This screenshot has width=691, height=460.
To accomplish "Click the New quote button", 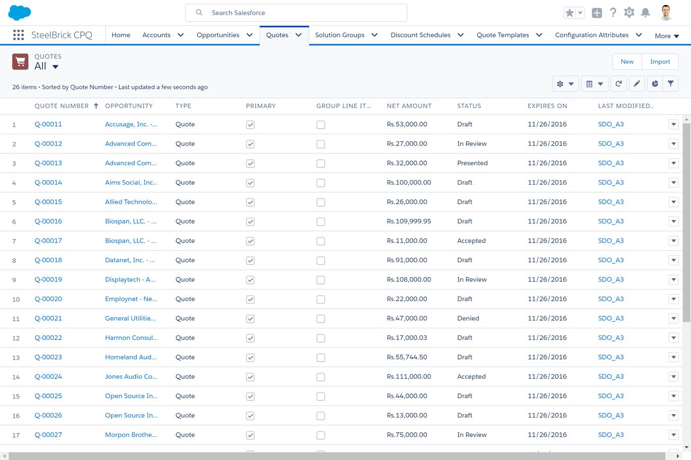I will pos(627,62).
